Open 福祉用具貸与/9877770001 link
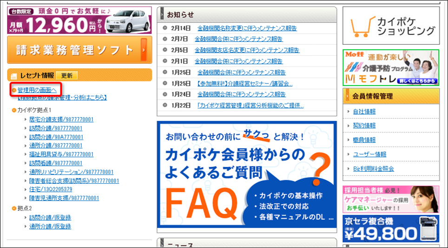Viewport: 448px width, 248px height. click(x=61, y=154)
